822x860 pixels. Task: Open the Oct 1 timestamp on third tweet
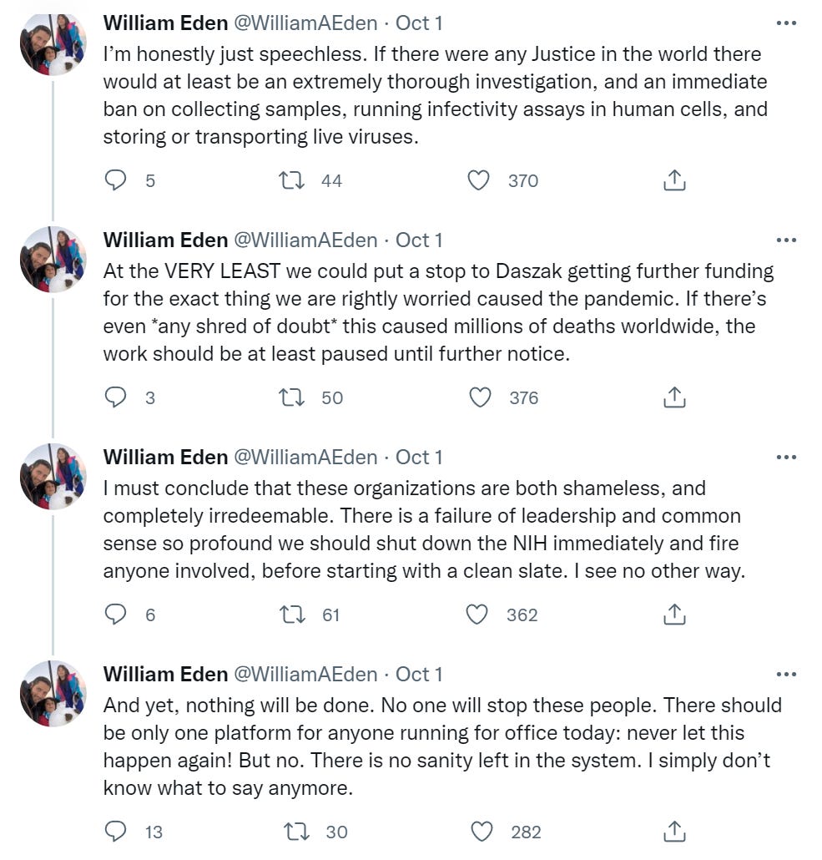coord(419,457)
